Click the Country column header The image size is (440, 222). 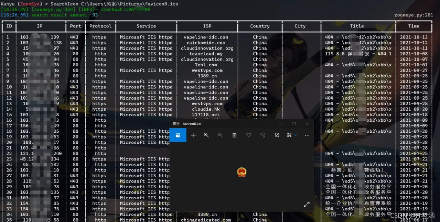click(260, 26)
